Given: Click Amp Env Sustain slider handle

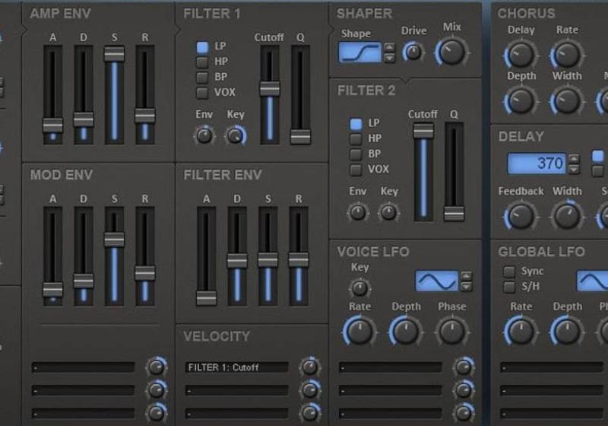Looking at the screenshot, I should point(115,54).
